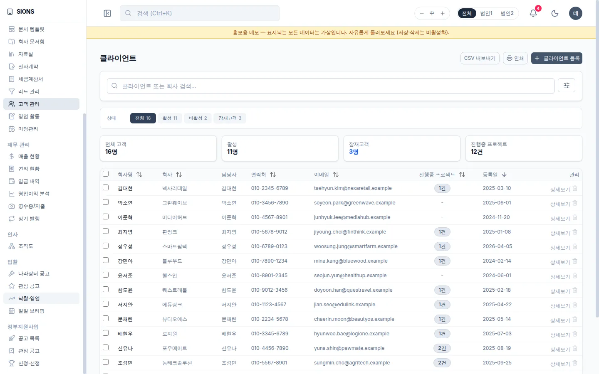Sort by 이메일 column
Screen dimensions: 599x374
click(x=326, y=175)
